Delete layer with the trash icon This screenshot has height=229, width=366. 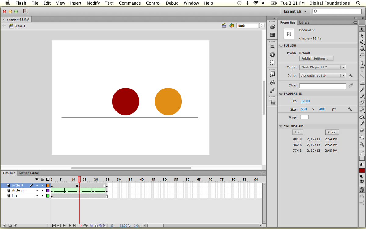pos(15,226)
